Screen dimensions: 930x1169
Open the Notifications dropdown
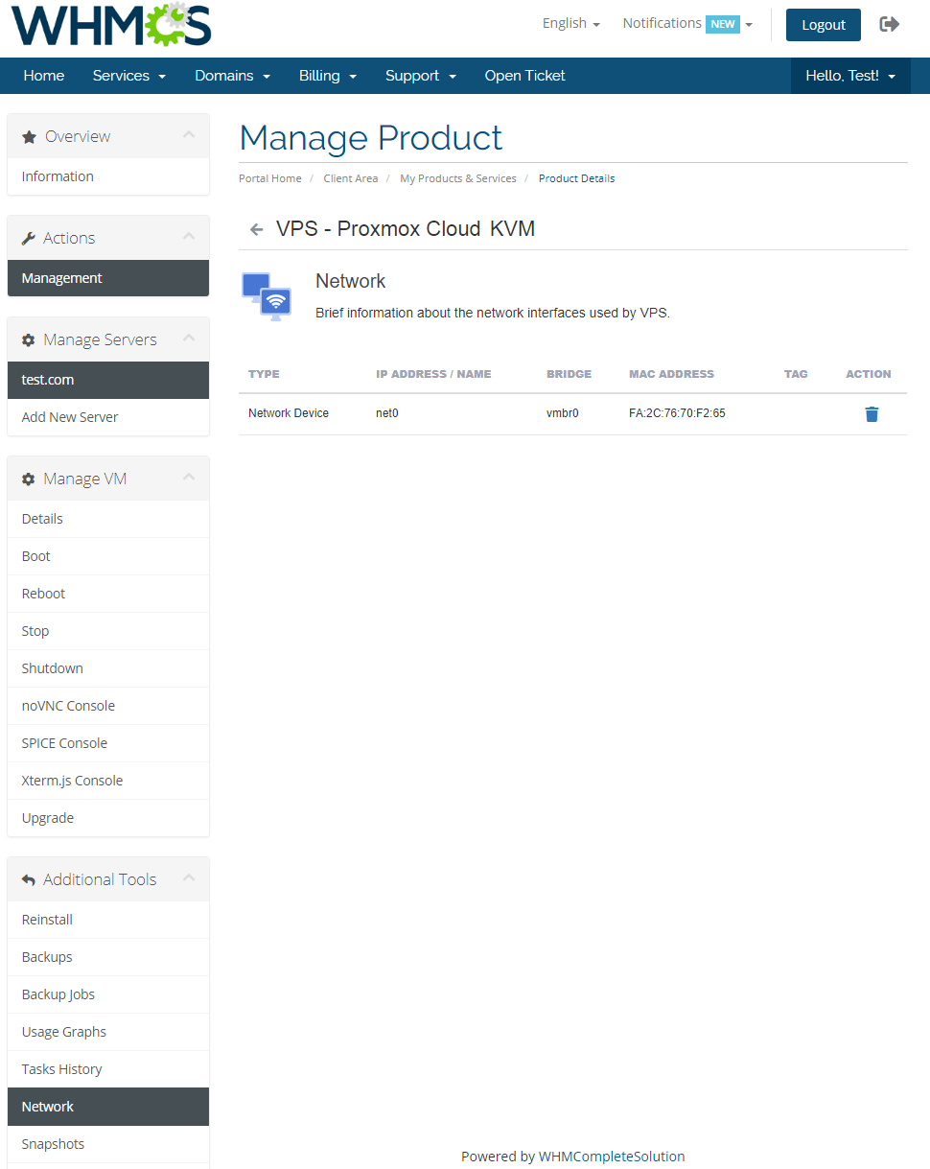687,24
